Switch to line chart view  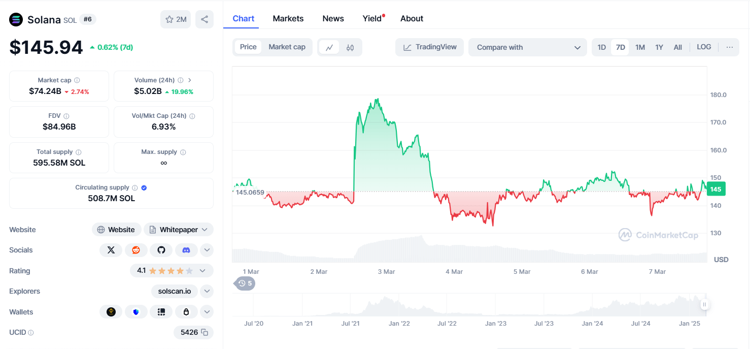[x=329, y=47]
